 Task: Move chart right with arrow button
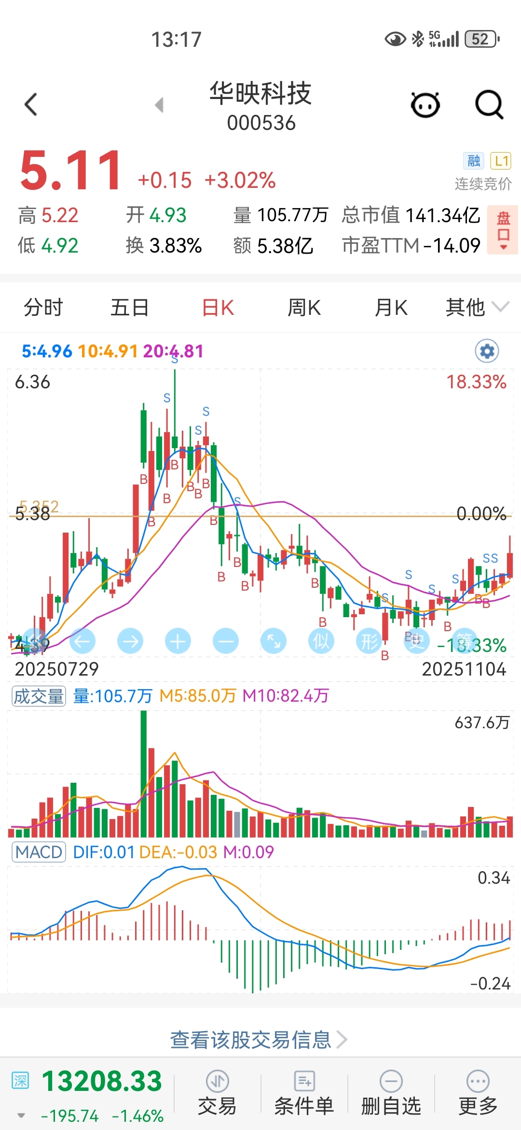[x=130, y=641]
